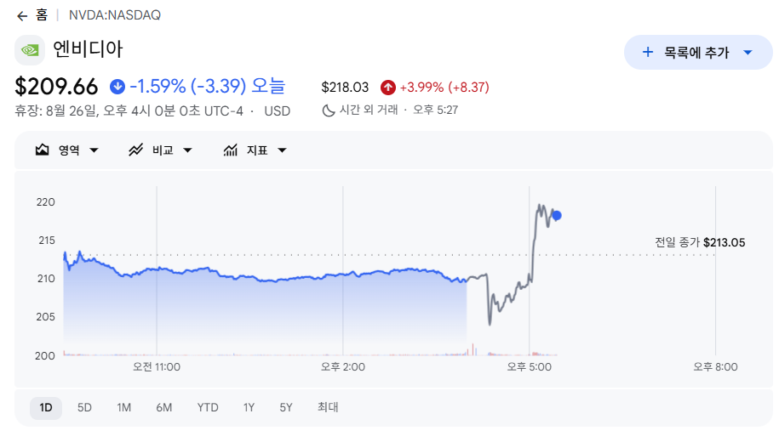This screenshot has width=779, height=442.
Task: Select the YTD range tab
Action: pyautogui.click(x=208, y=408)
